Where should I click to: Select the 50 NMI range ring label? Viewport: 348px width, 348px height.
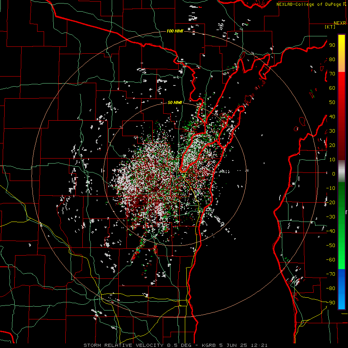(175, 102)
